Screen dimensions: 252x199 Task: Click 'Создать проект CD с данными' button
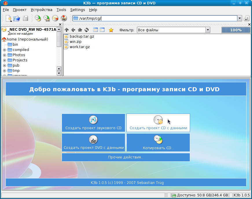pyautogui.click(x=158, y=123)
